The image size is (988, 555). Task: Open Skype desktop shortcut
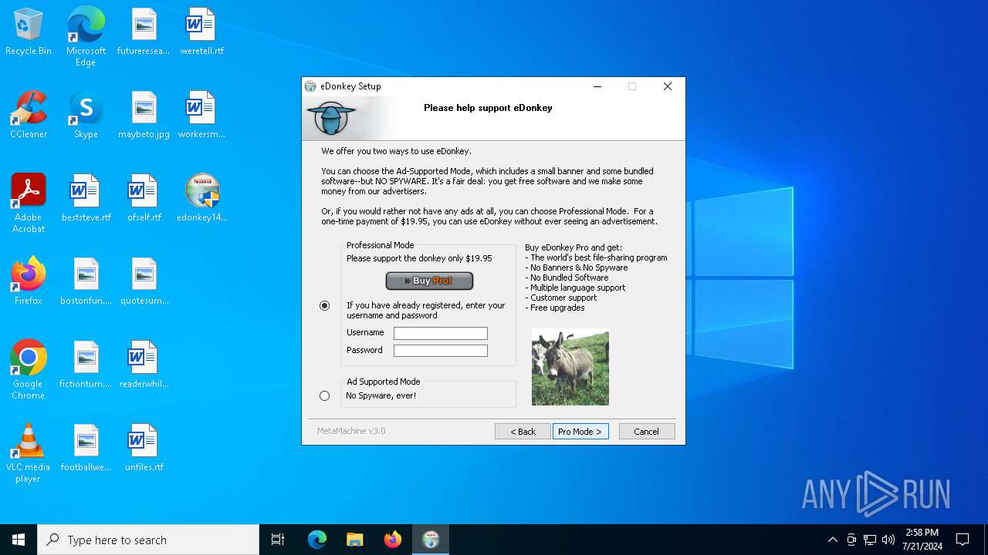pyautogui.click(x=86, y=116)
